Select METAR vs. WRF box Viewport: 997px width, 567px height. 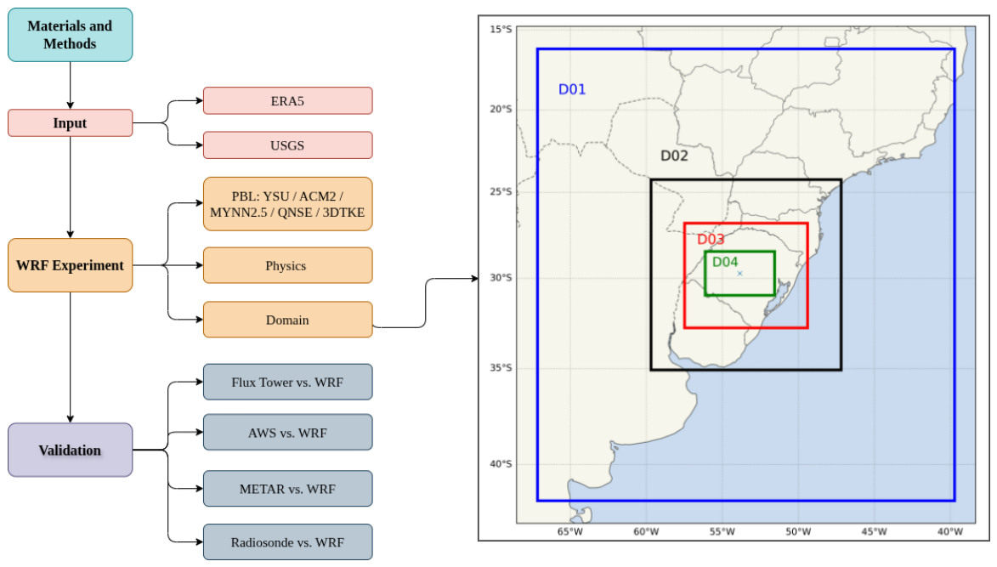(287, 489)
